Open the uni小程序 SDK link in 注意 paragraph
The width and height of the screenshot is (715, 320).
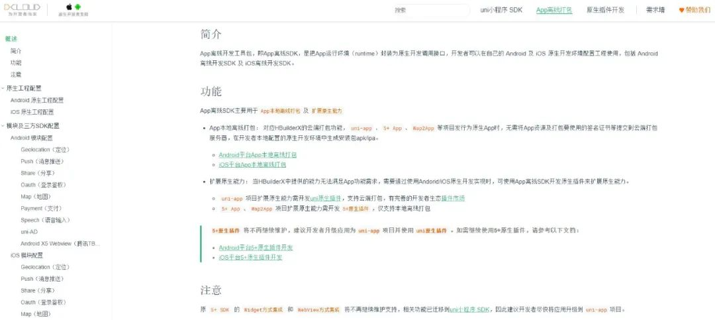(x=469, y=310)
